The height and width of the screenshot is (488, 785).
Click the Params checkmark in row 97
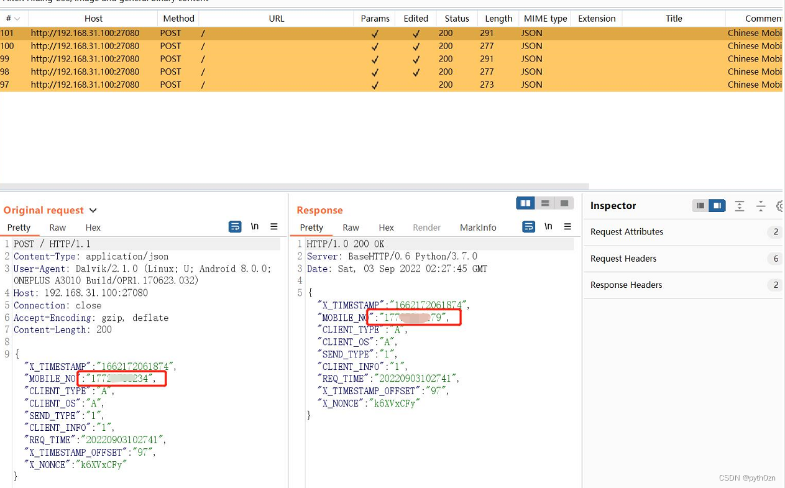[375, 85]
